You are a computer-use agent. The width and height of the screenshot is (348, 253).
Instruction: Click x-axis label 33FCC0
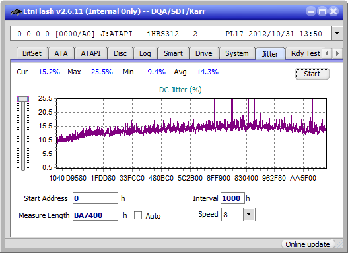[x=132, y=178]
